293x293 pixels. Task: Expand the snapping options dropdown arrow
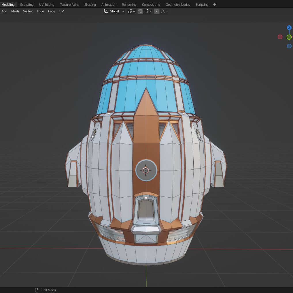(150, 11)
